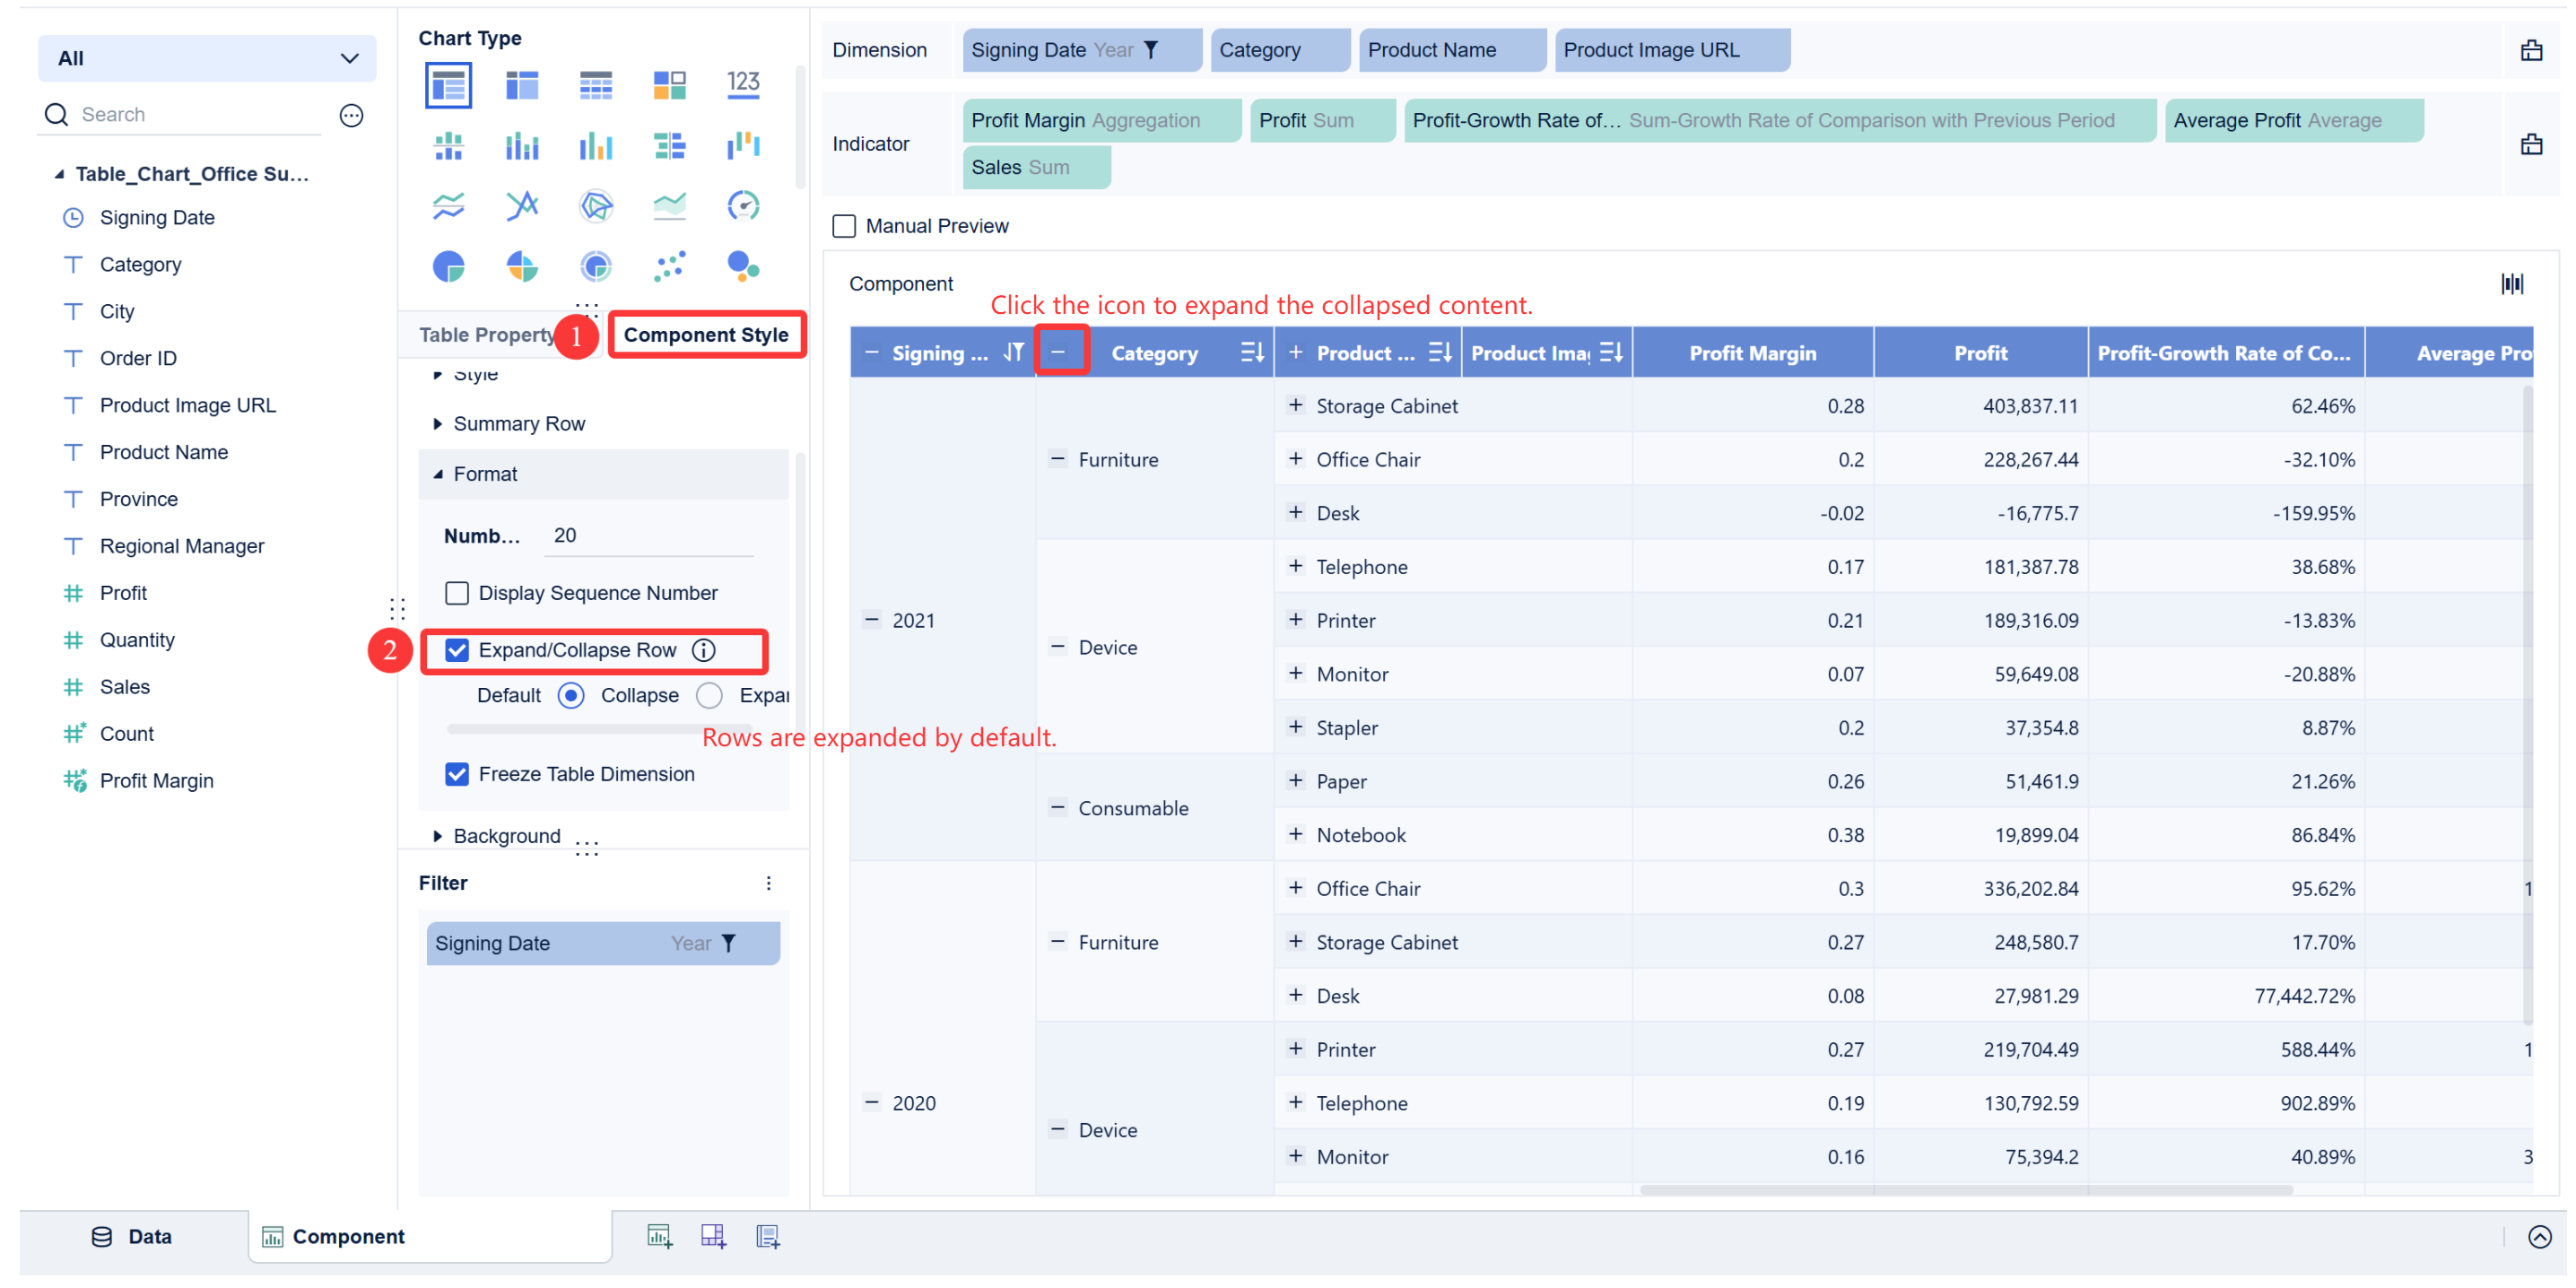
Task: Choose the pie chart type icon
Action: (x=448, y=266)
